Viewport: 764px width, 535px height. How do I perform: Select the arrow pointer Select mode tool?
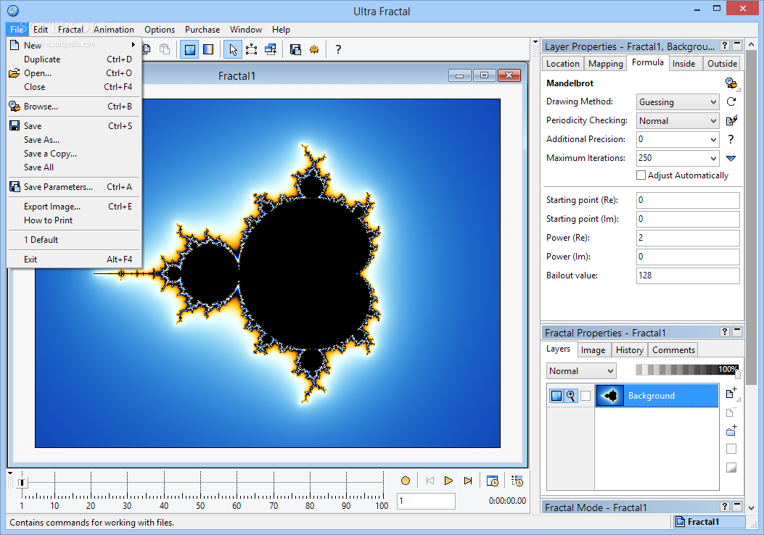point(233,49)
